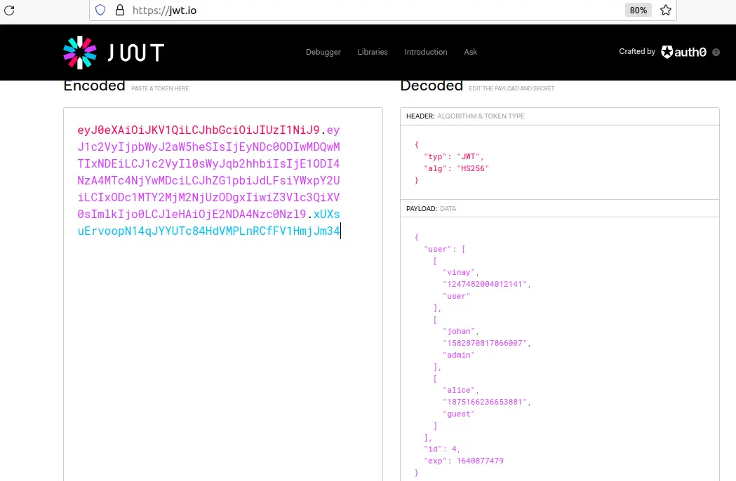Click the "id" key in payload

point(433,449)
